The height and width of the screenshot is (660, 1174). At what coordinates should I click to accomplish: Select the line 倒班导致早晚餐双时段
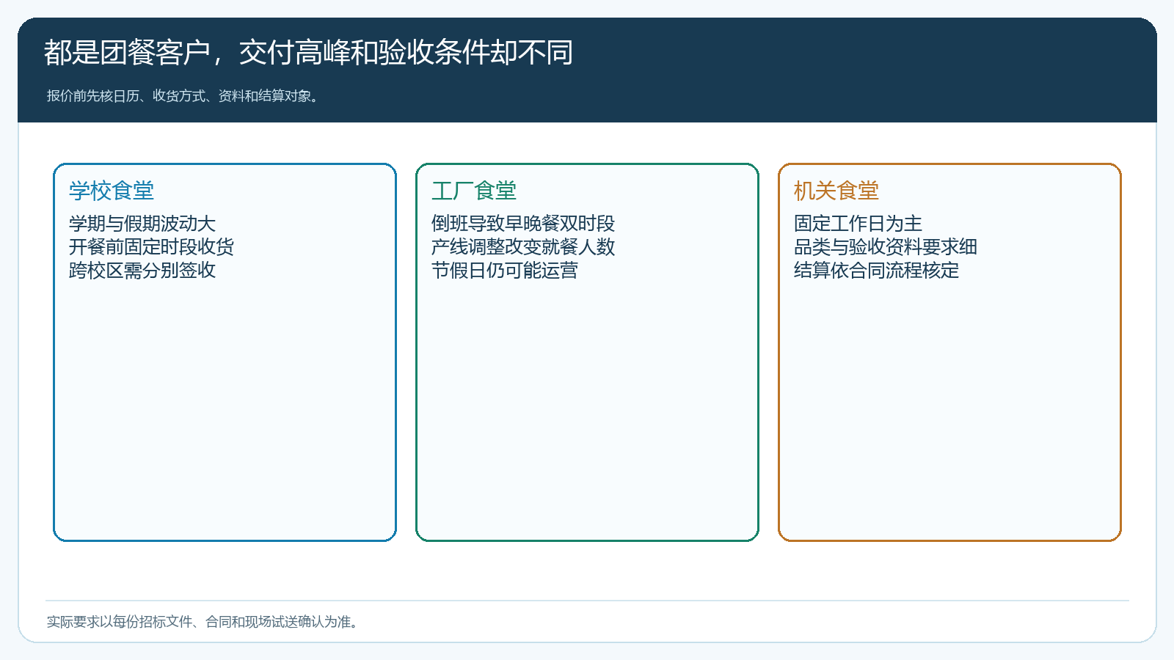[523, 224]
